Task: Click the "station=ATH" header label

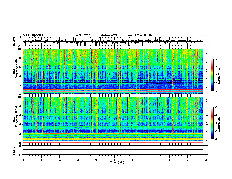Action: 109,35
